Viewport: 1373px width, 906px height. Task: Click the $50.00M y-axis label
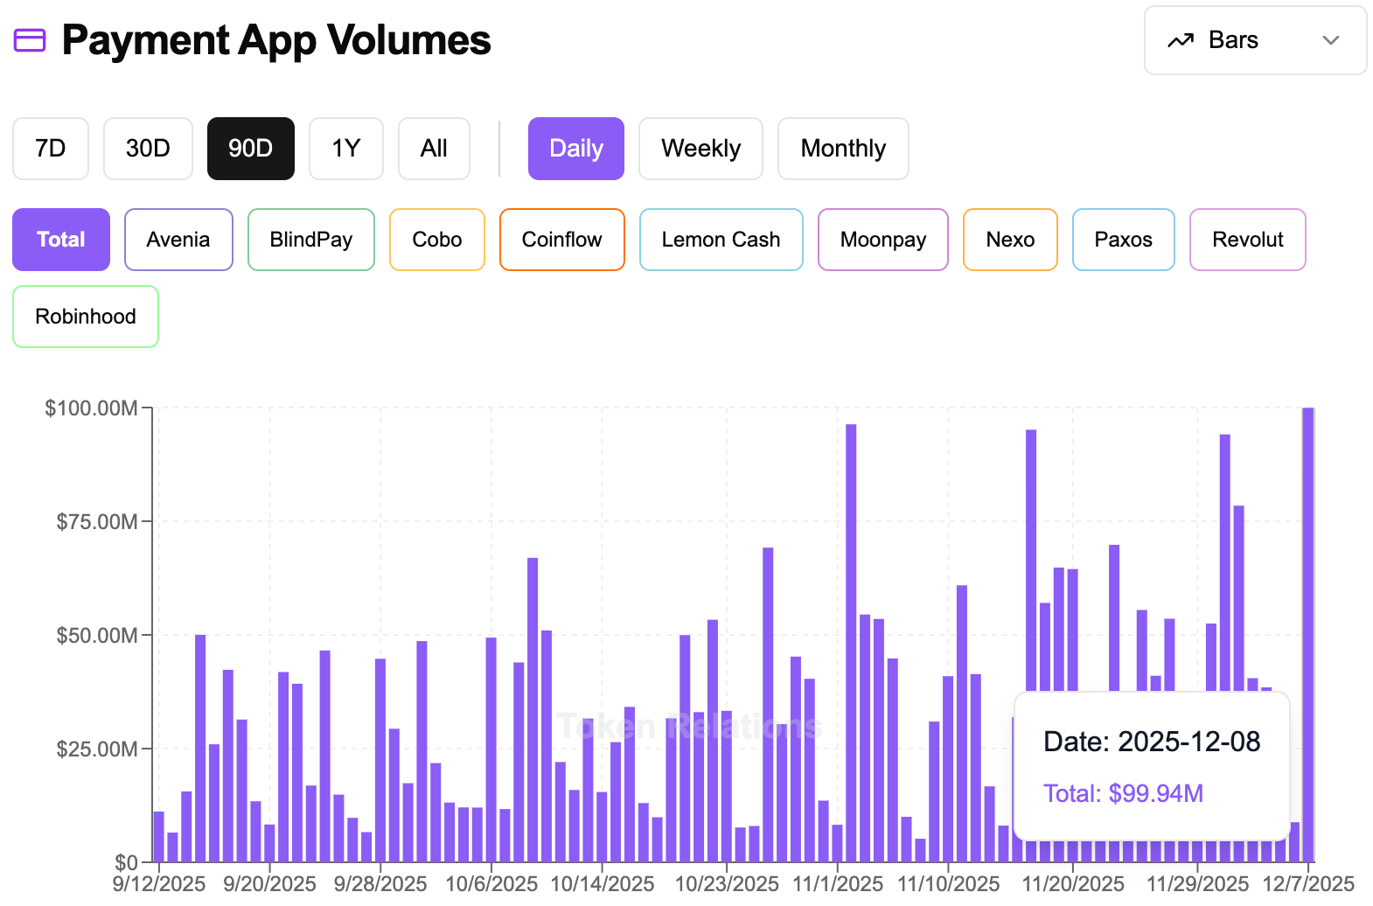pos(97,636)
